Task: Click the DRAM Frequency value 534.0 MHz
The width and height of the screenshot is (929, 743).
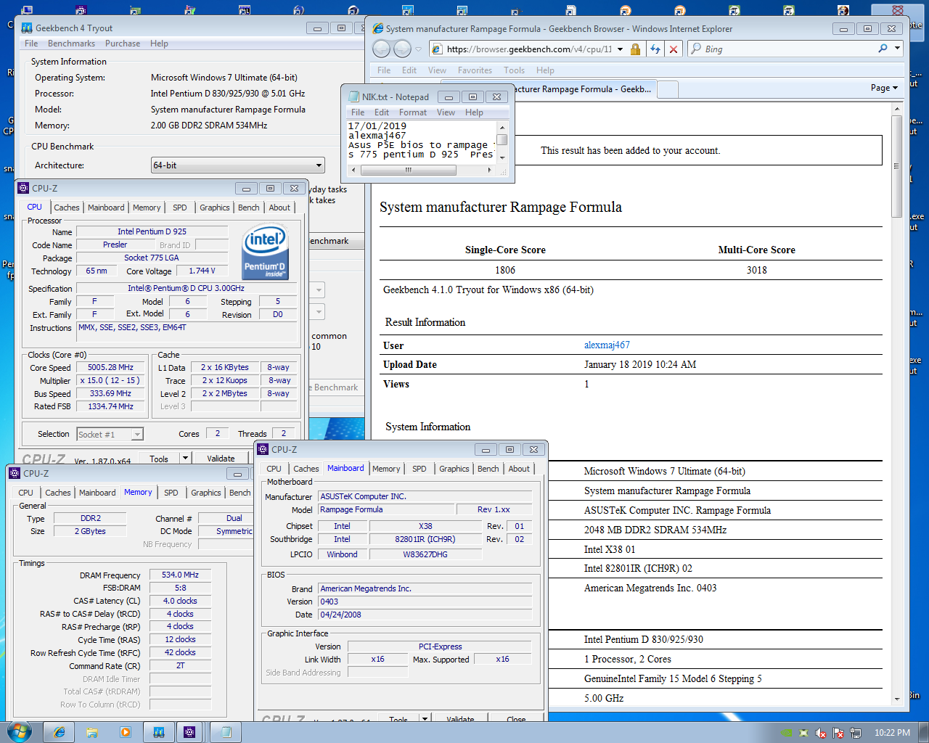Action: [180, 575]
